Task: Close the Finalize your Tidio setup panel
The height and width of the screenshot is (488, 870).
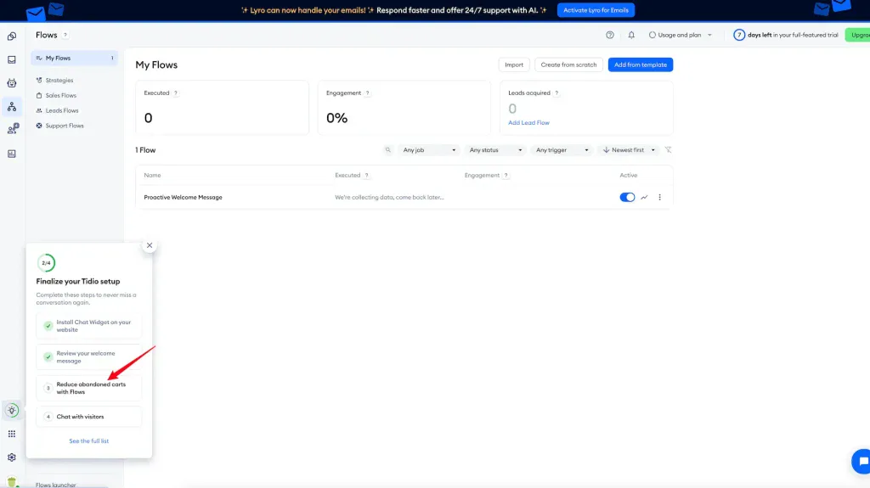Action: [150, 245]
